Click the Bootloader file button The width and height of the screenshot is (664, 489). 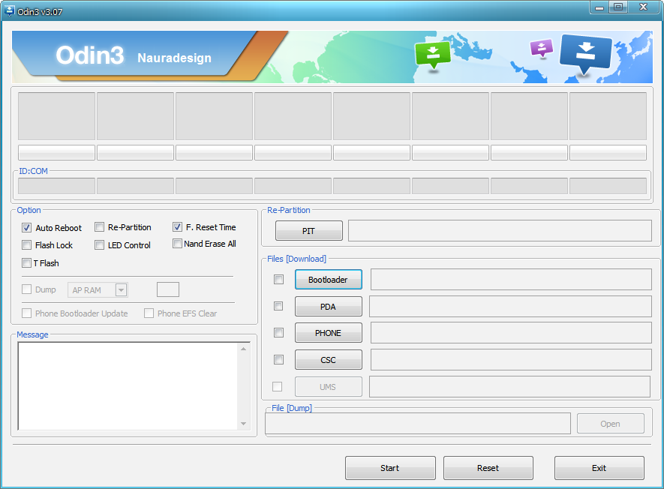[328, 279]
